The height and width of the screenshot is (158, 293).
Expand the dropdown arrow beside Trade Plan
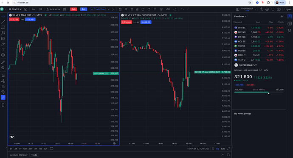(109, 9)
